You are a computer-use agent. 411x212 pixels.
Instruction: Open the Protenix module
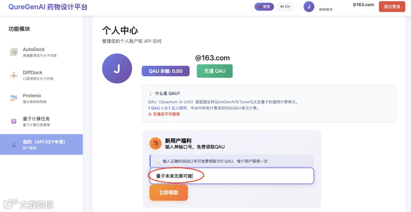pyautogui.click(x=41, y=98)
